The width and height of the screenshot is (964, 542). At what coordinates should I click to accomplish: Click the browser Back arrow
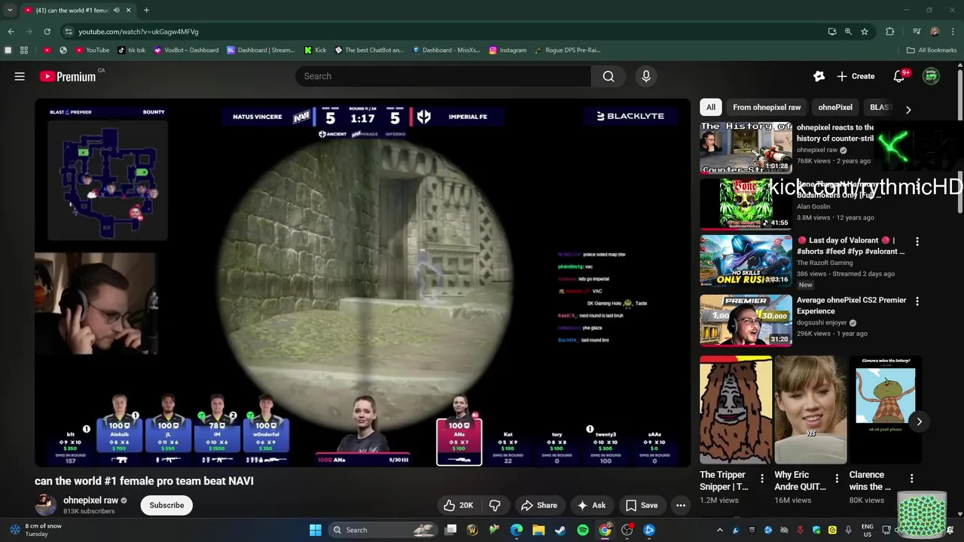tap(11, 32)
